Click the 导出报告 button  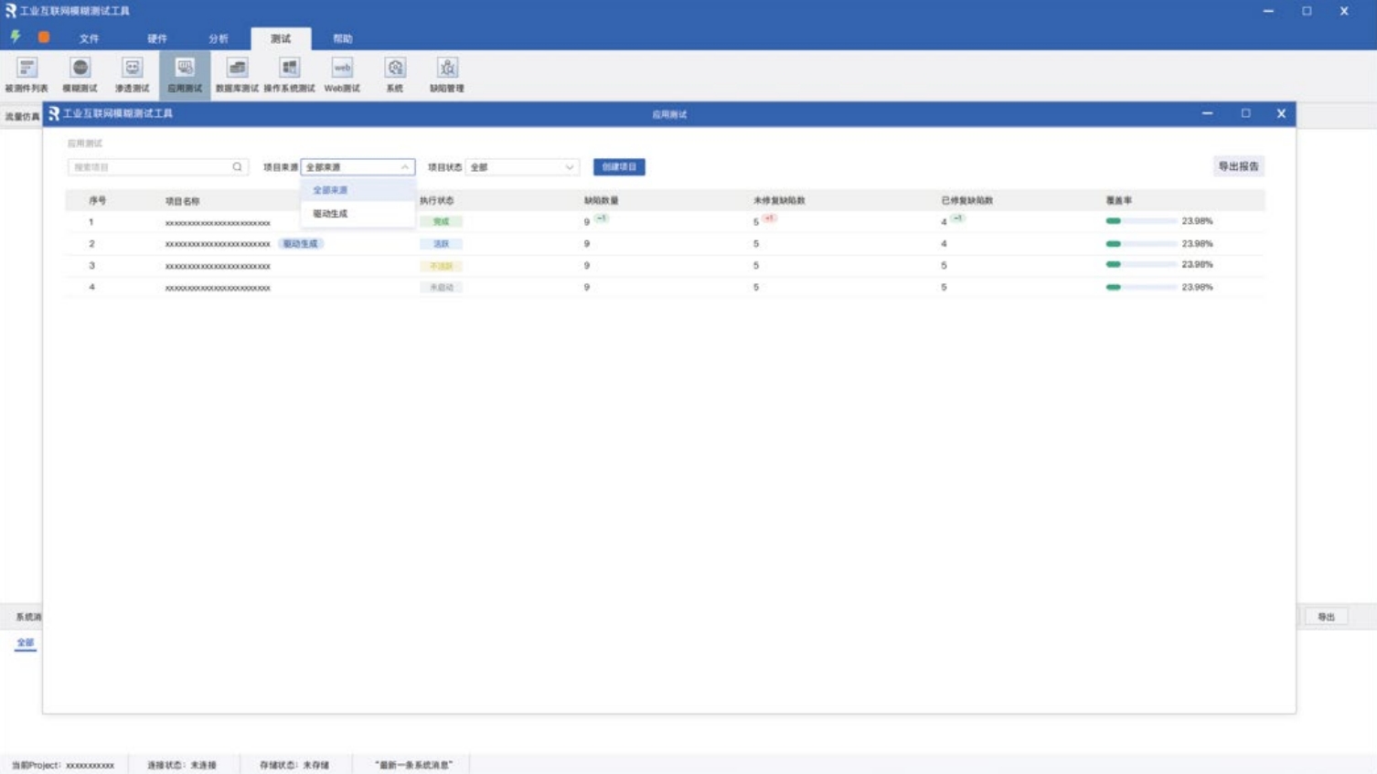point(1238,166)
